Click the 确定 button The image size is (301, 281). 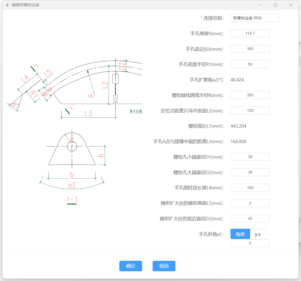[131, 266]
